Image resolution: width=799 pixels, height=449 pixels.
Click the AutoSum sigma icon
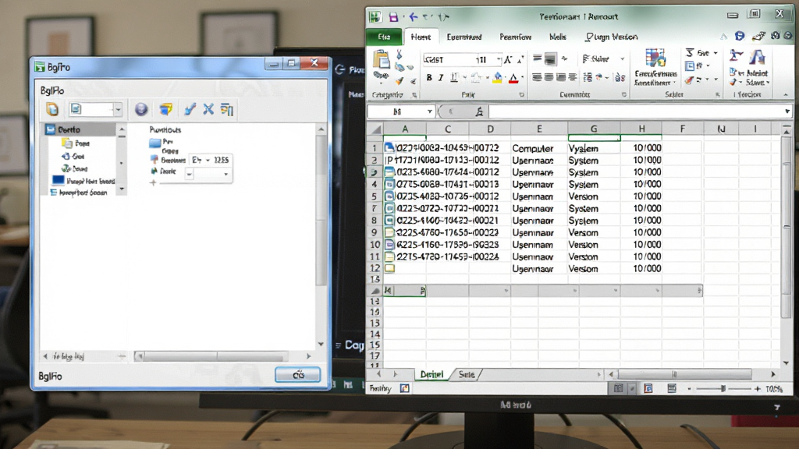click(x=690, y=52)
